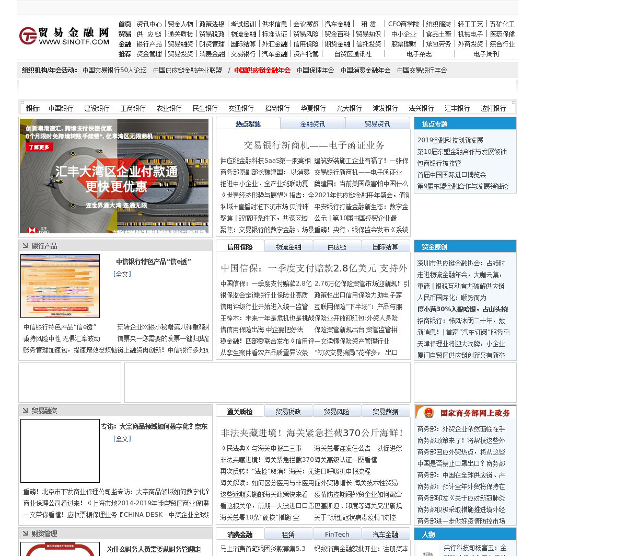This screenshot has width=627, height=556.
Task: Switch to the 贸易资讯 tab
Action: click(x=377, y=124)
